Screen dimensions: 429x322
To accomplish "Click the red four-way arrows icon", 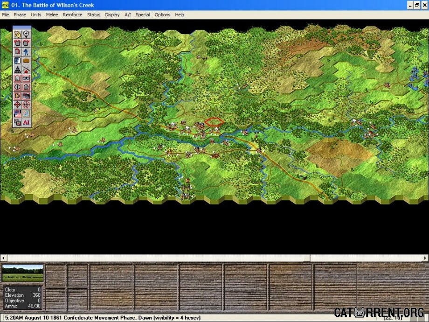I will coord(18,105).
